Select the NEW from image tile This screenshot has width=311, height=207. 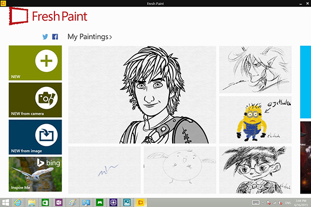coord(35,137)
